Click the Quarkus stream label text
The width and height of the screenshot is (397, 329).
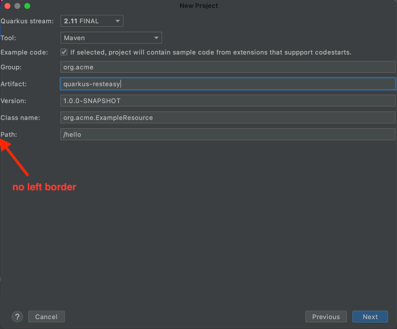click(27, 21)
